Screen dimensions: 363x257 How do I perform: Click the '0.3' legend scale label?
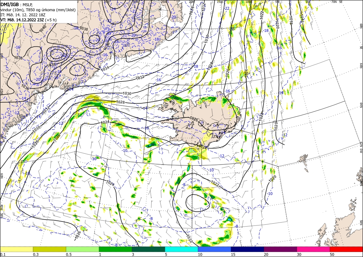(36, 254)
